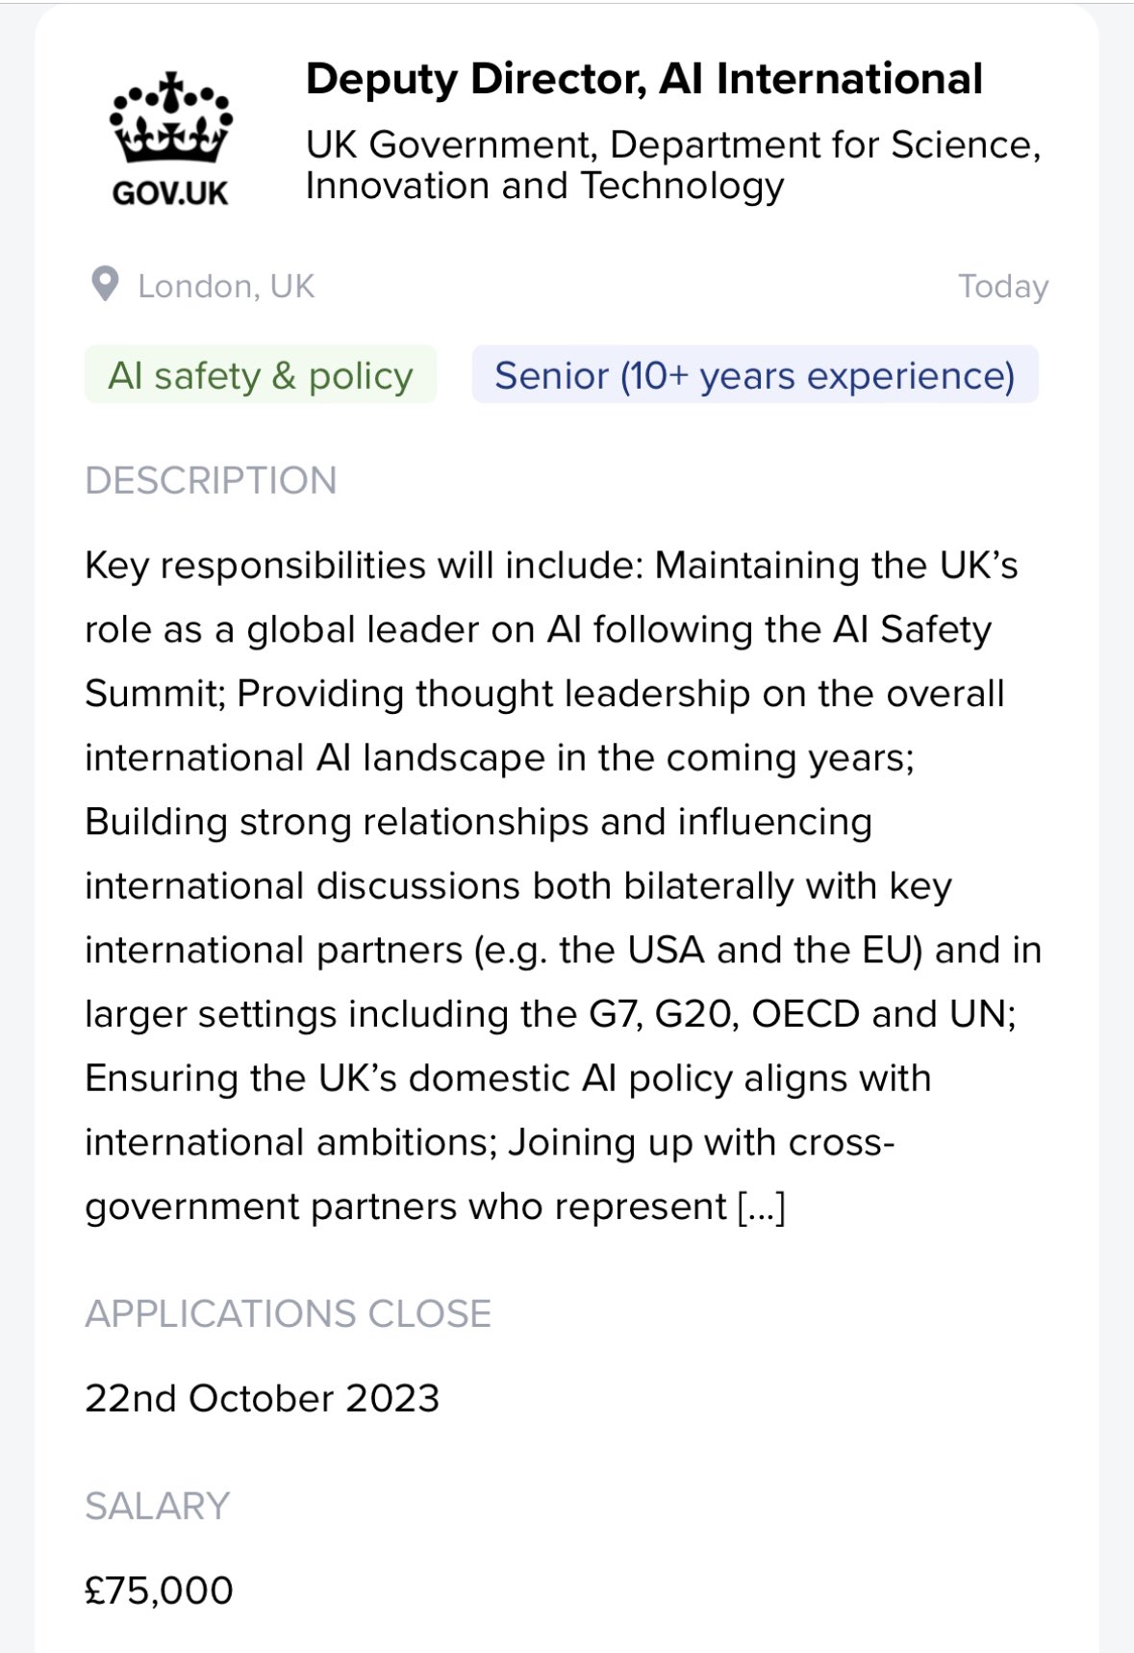The height and width of the screenshot is (1653, 1134).
Task: Click the SALARY section heading
Action: [x=157, y=1506]
